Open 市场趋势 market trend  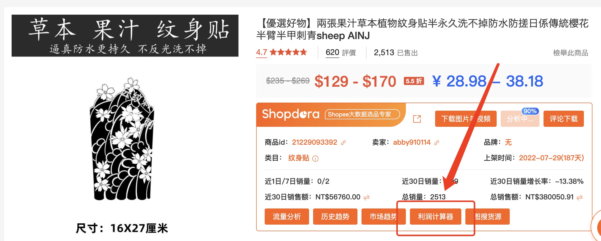click(x=383, y=216)
